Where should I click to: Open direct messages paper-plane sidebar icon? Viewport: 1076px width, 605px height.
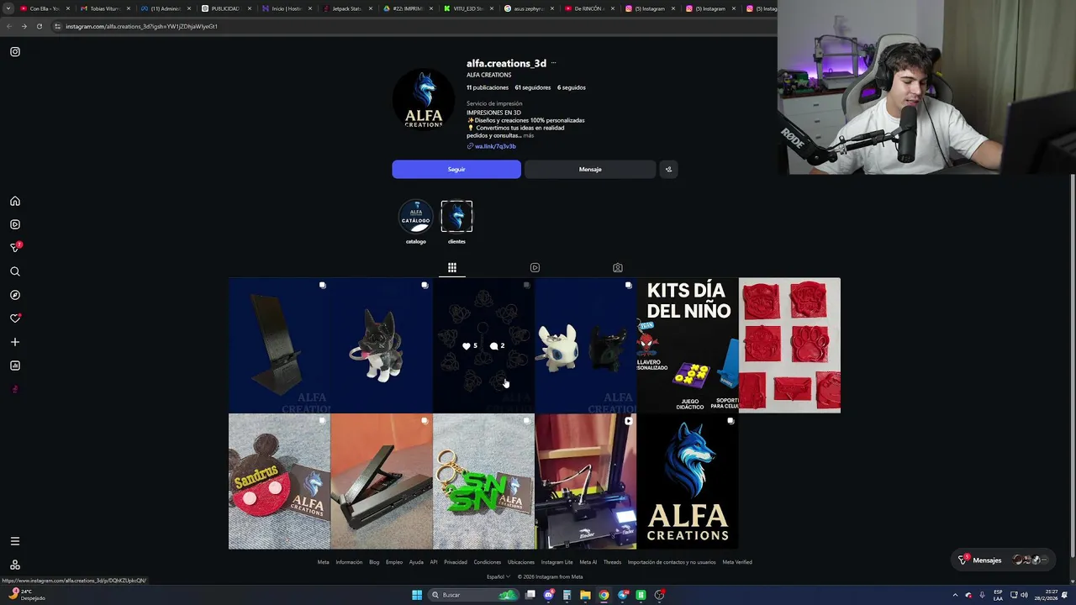tap(15, 248)
